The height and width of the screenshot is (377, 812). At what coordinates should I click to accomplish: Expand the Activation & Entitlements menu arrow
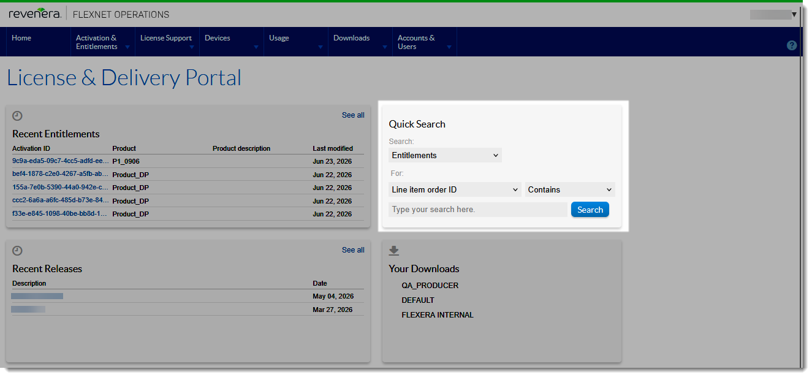(x=127, y=47)
